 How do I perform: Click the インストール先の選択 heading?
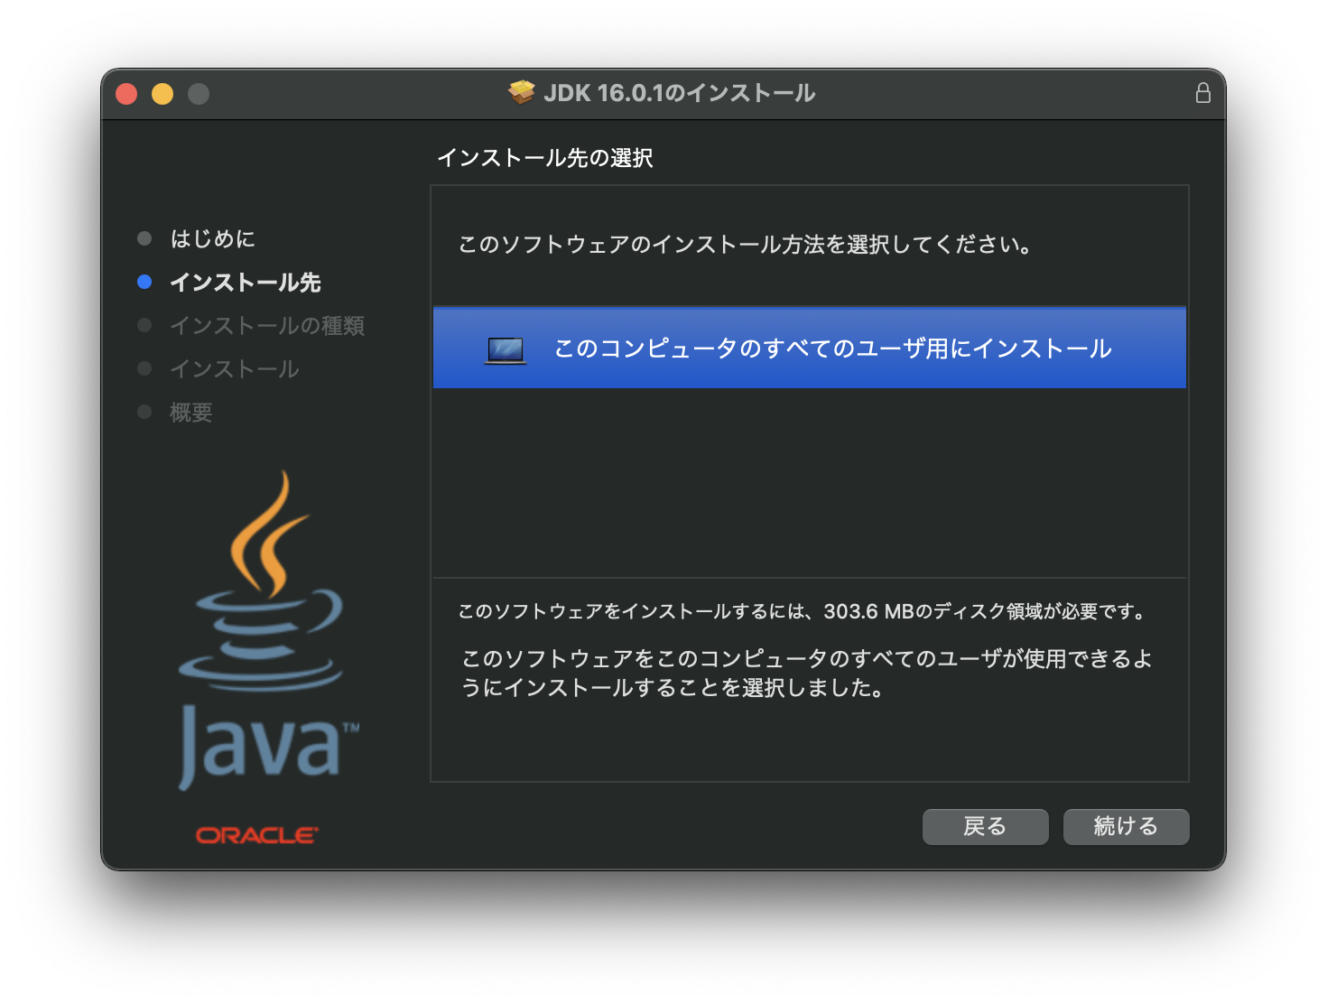pos(546,157)
